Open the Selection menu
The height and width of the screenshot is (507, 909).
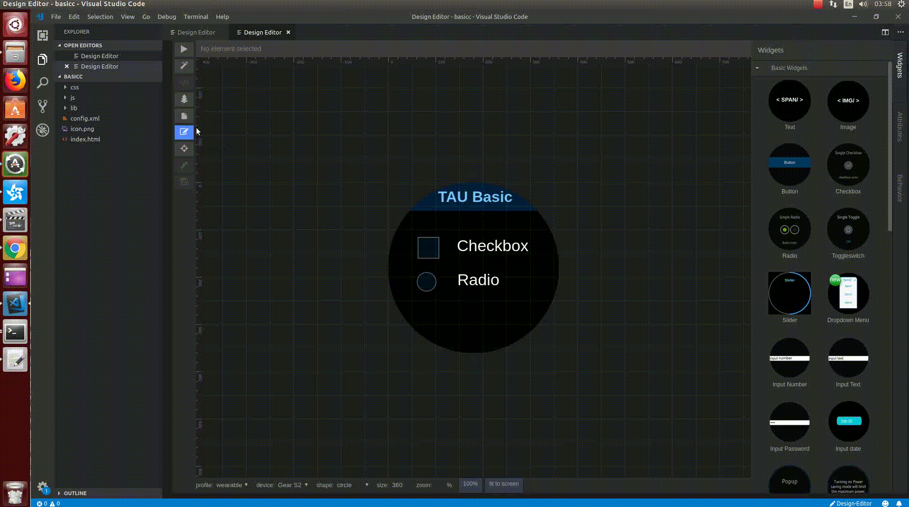pos(100,17)
